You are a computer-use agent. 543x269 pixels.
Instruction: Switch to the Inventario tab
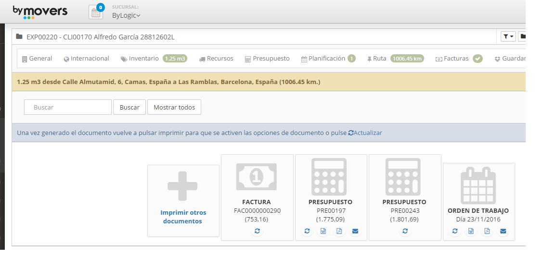(x=143, y=59)
